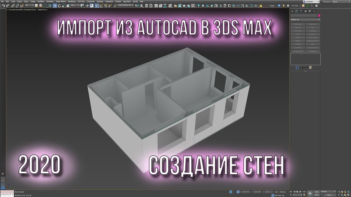
Task: Activate the Select and Link tool
Action: coord(13,5)
